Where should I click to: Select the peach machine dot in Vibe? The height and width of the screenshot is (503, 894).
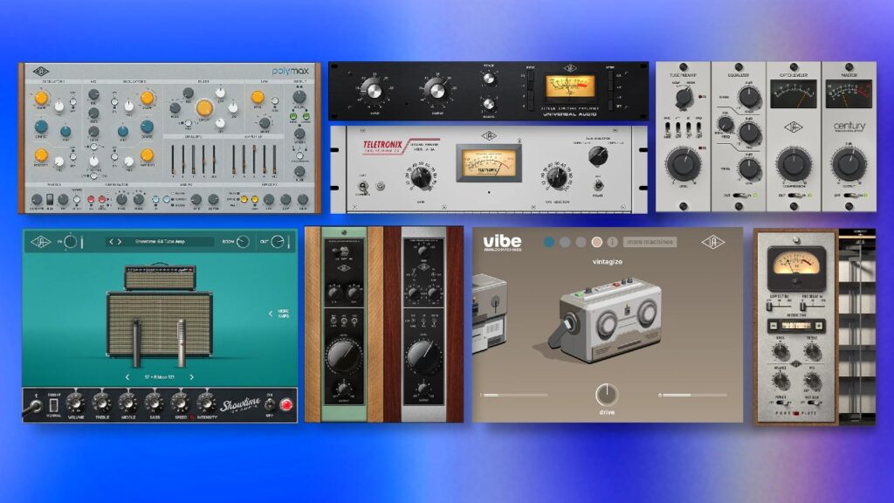tap(596, 242)
